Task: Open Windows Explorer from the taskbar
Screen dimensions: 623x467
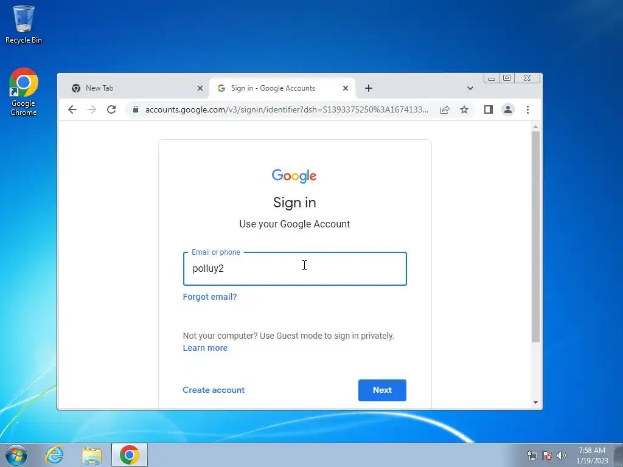Action: point(92,455)
